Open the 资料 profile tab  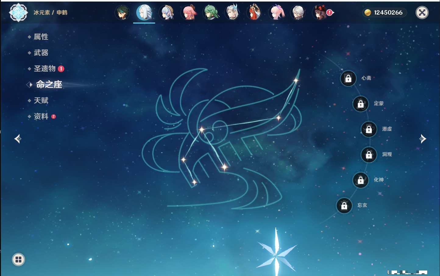click(41, 116)
